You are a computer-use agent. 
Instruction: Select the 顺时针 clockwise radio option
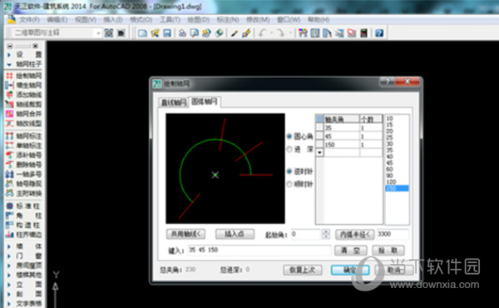pos(289,184)
